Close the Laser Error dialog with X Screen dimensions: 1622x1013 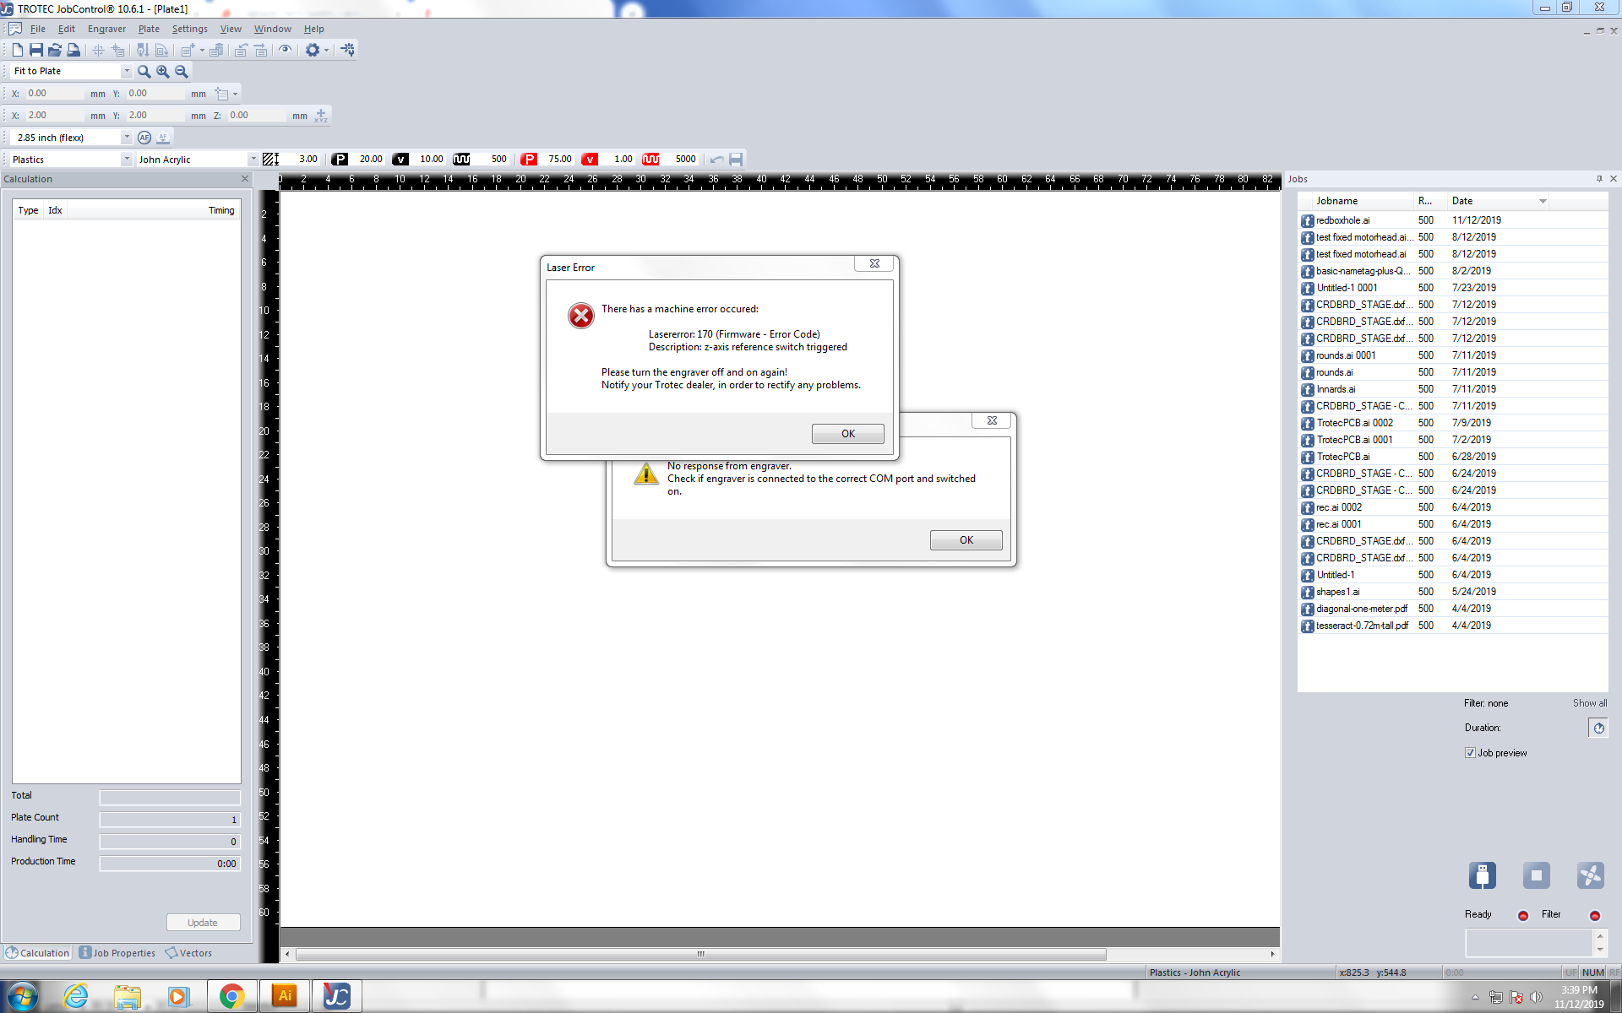(874, 263)
